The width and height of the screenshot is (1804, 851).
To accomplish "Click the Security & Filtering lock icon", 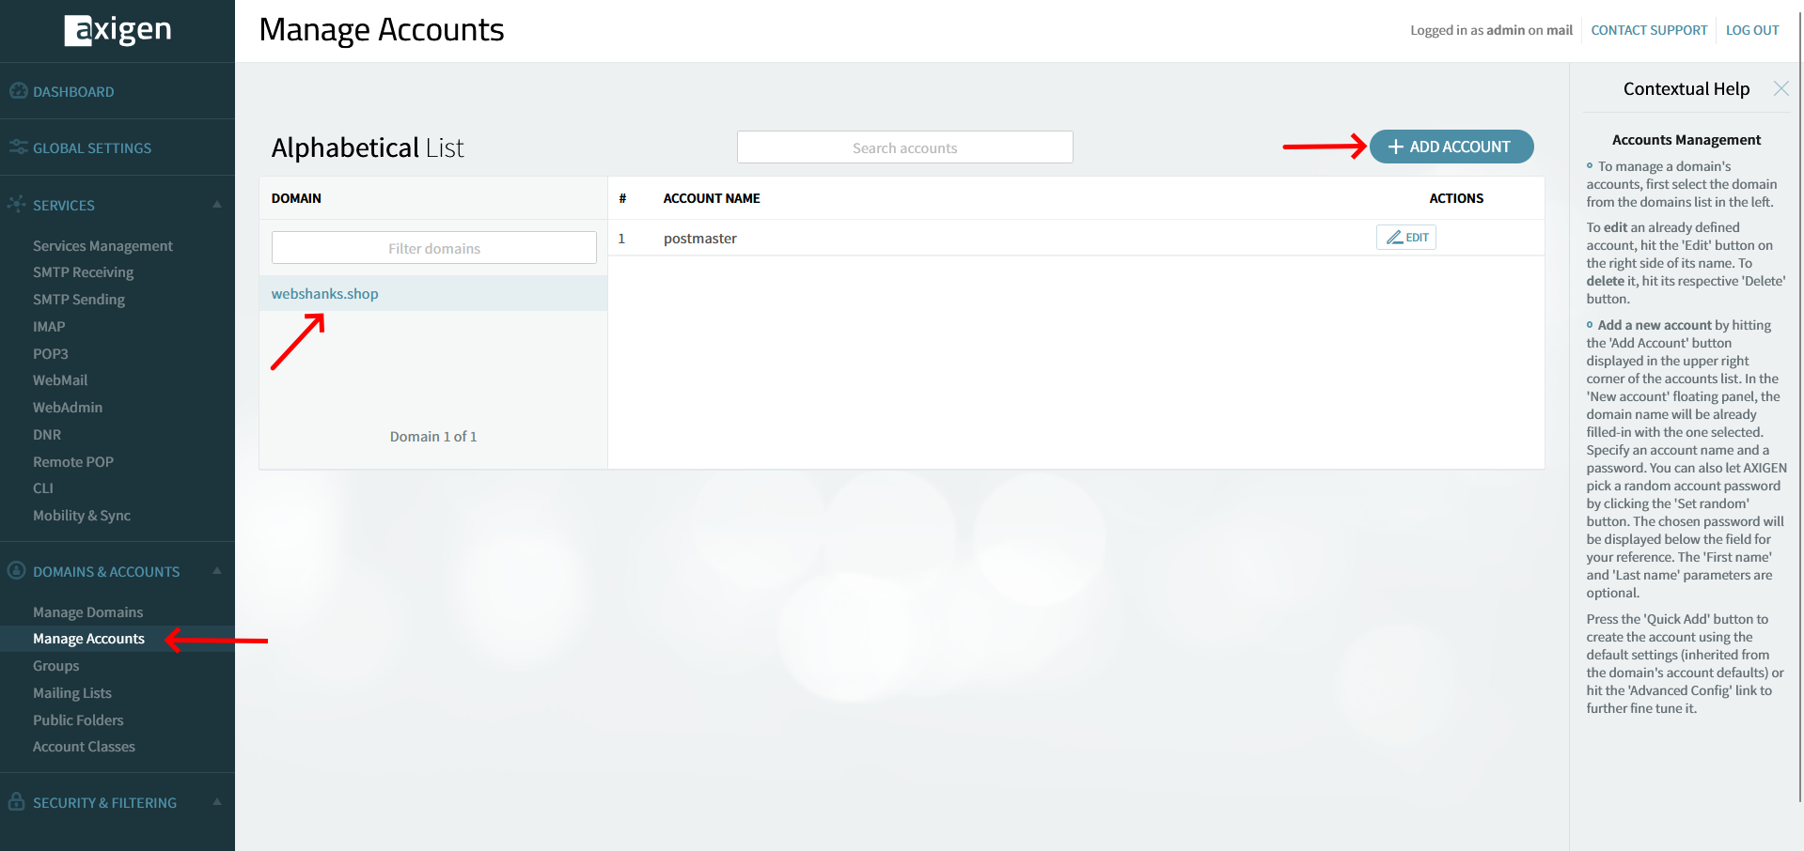I will tap(17, 801).
